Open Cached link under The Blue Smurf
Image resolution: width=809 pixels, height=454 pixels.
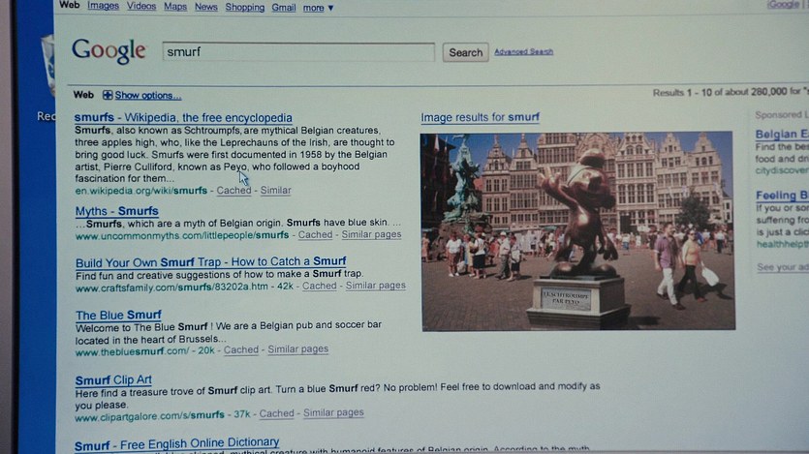tap(241, 349)
